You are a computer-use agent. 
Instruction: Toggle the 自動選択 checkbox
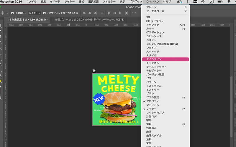[12, 13]
